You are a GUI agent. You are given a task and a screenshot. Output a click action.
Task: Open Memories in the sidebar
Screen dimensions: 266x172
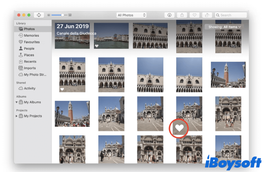[31, 36]
